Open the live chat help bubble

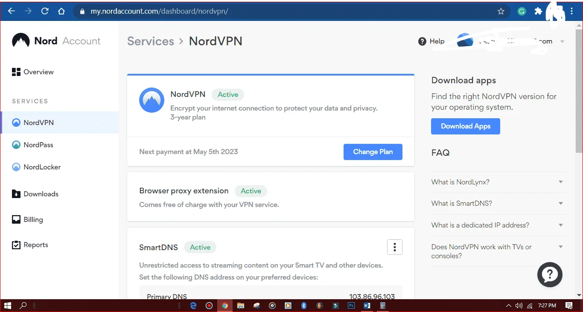[550, 274]
